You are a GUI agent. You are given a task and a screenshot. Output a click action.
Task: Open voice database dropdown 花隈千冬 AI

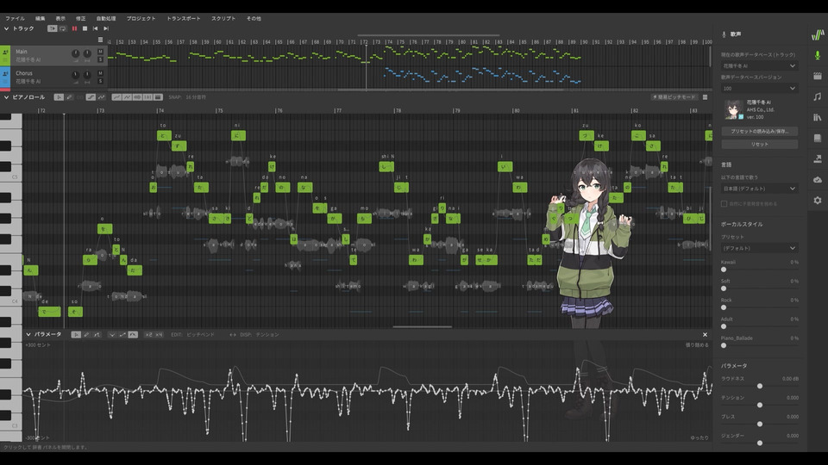[759, 66]
